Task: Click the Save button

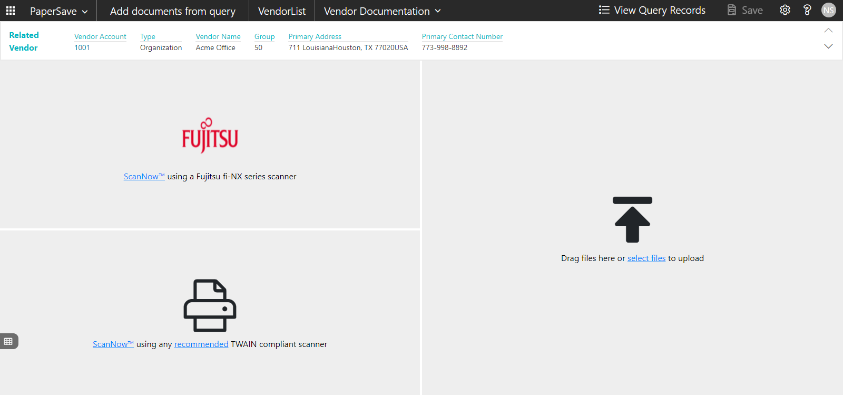Action: (745, 10)
